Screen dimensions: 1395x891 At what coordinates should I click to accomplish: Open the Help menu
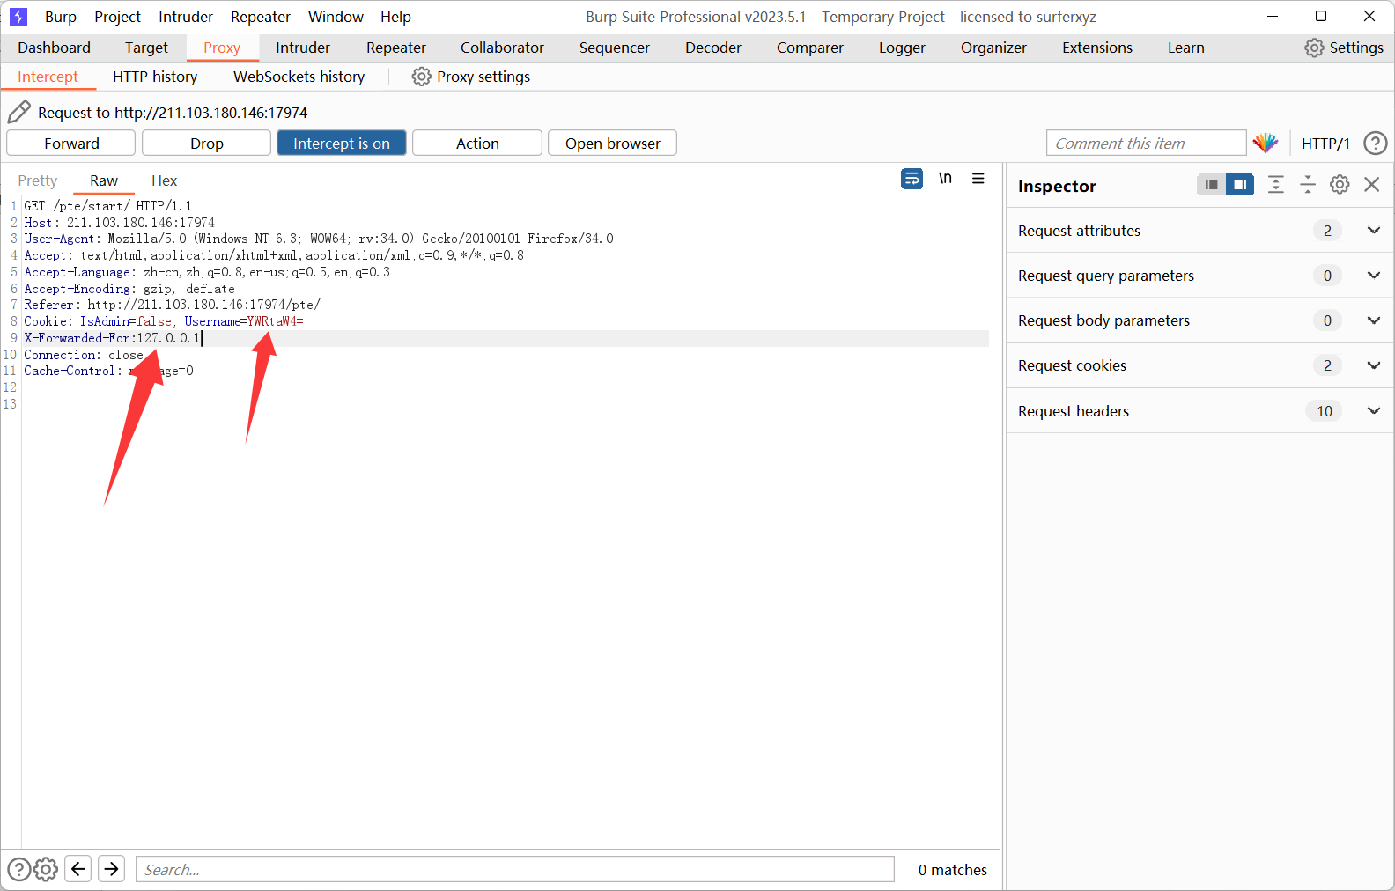click(x=395, y=17)
